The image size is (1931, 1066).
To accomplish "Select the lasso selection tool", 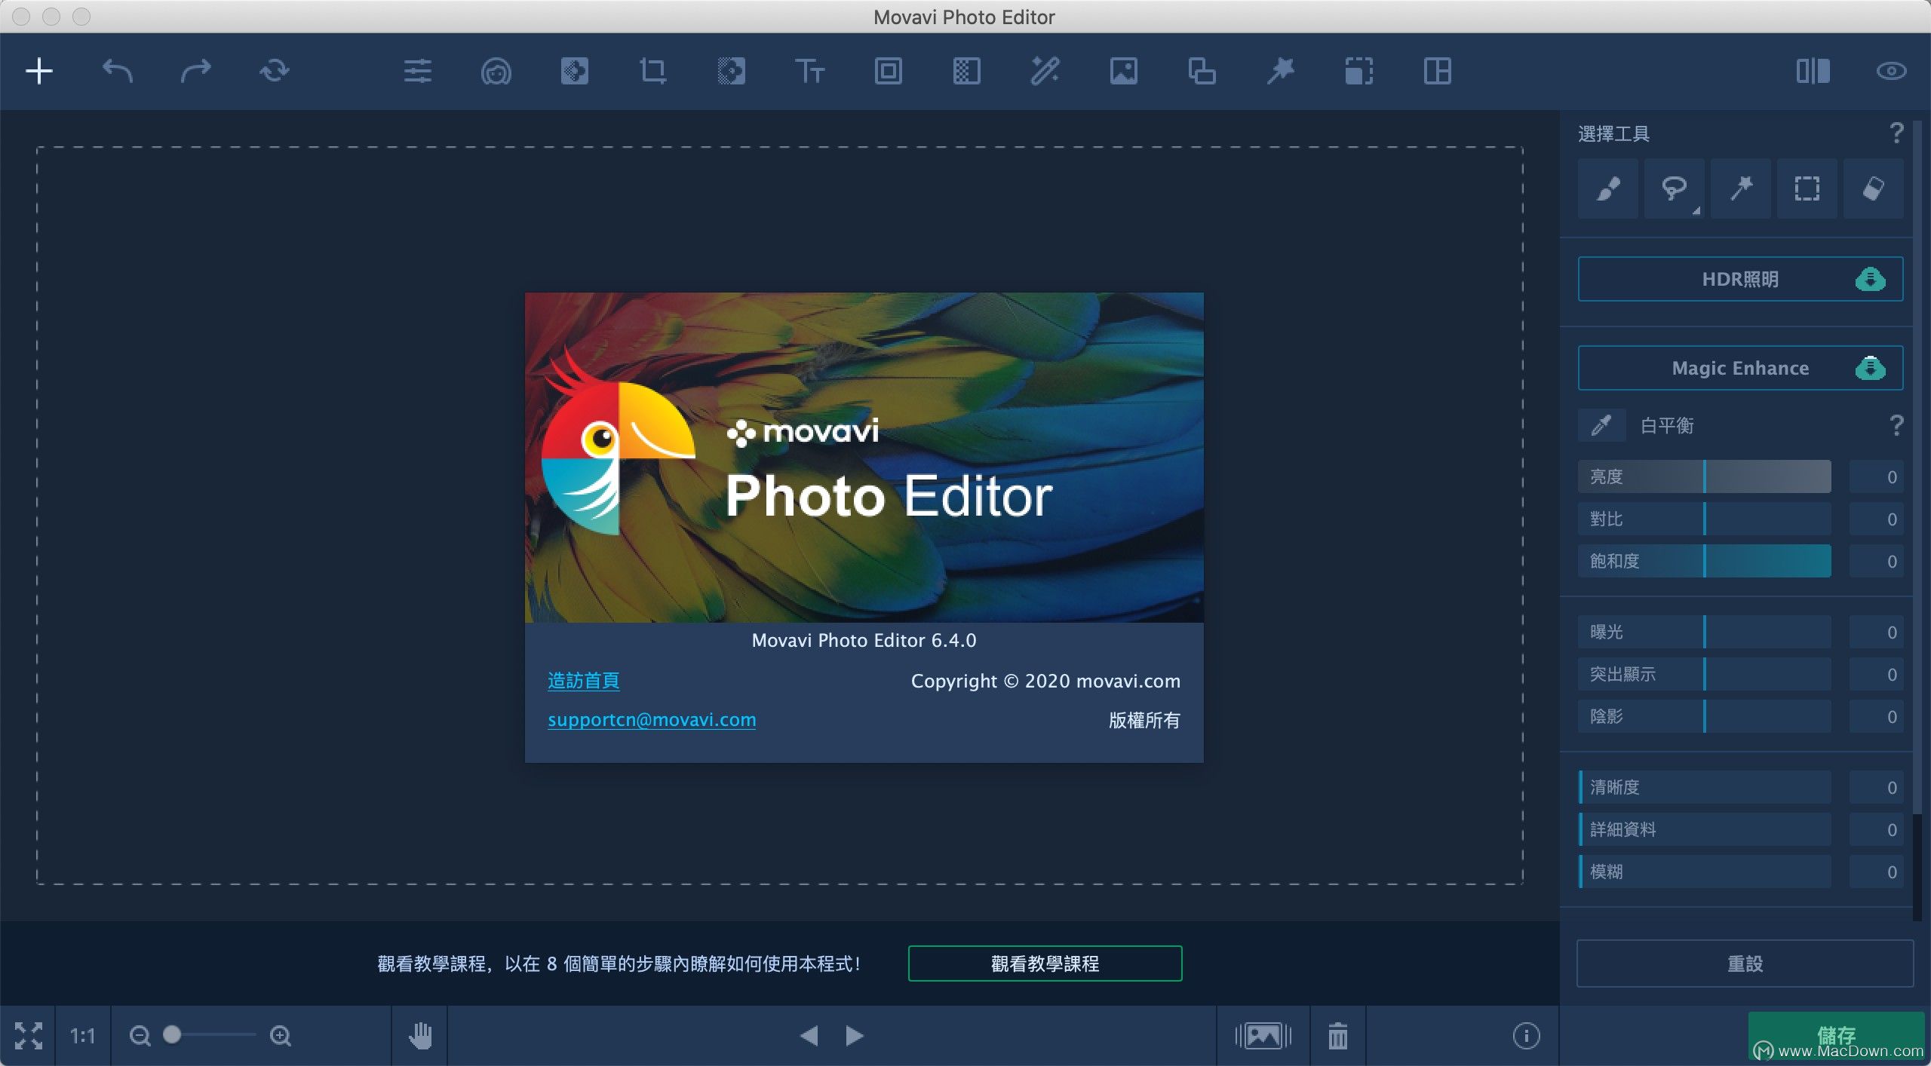I will pyautogui.click(x=1675, y=188).
